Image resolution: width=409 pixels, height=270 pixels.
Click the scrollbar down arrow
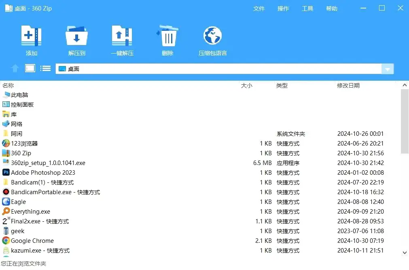[405, 253]
